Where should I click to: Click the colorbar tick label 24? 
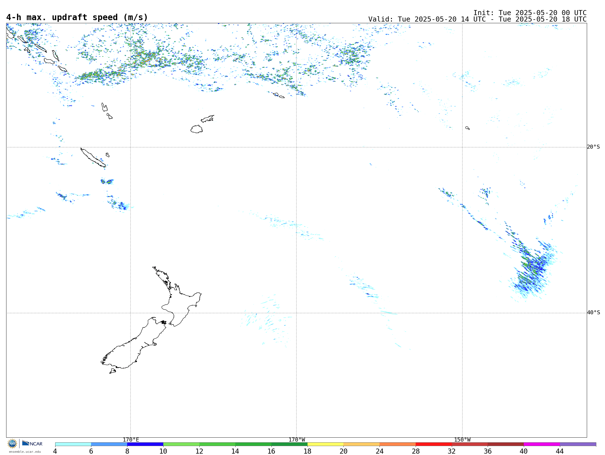[380, 451]
